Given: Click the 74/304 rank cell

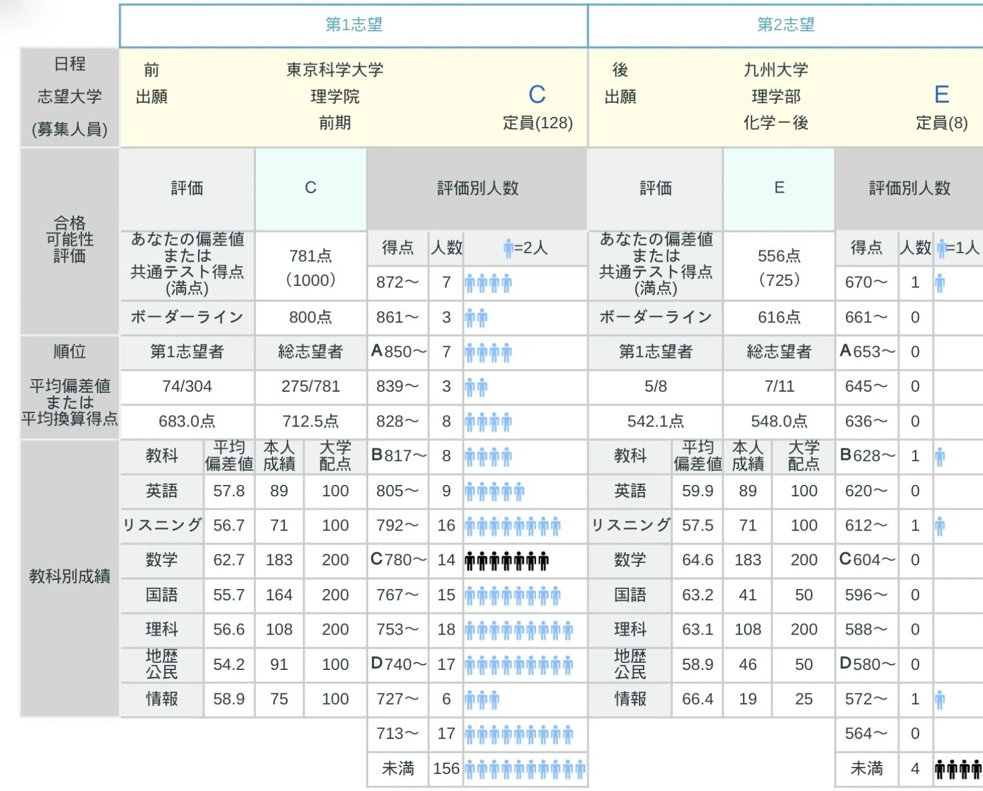Looking at the screenshot, I should point(187,387).
